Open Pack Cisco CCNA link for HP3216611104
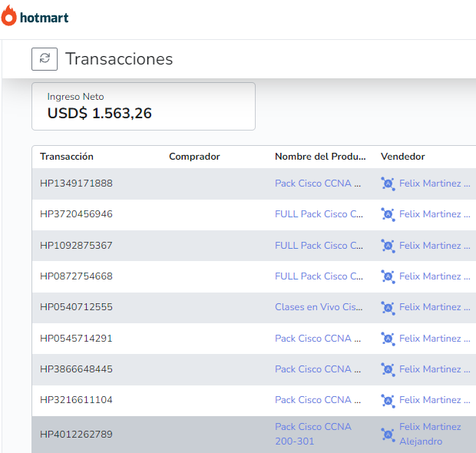Image resolution: width=476 pixels, height=453 pixels. pos(318,400)
